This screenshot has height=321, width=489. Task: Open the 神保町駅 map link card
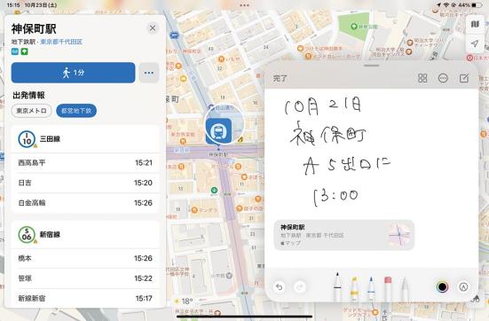(x=344, y=235)
